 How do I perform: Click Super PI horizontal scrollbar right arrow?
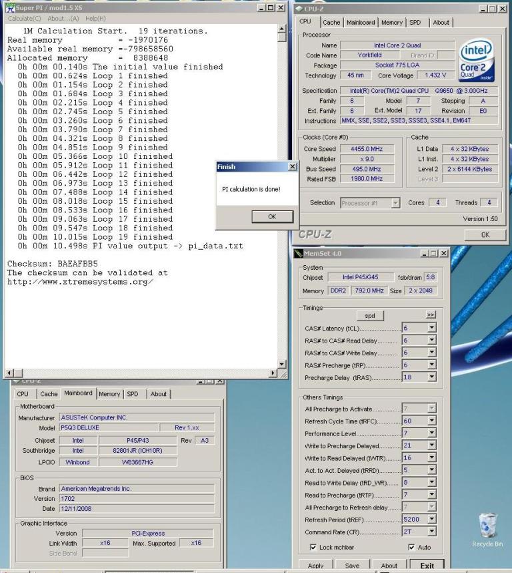pyautogui.click(x=273, y=373)
